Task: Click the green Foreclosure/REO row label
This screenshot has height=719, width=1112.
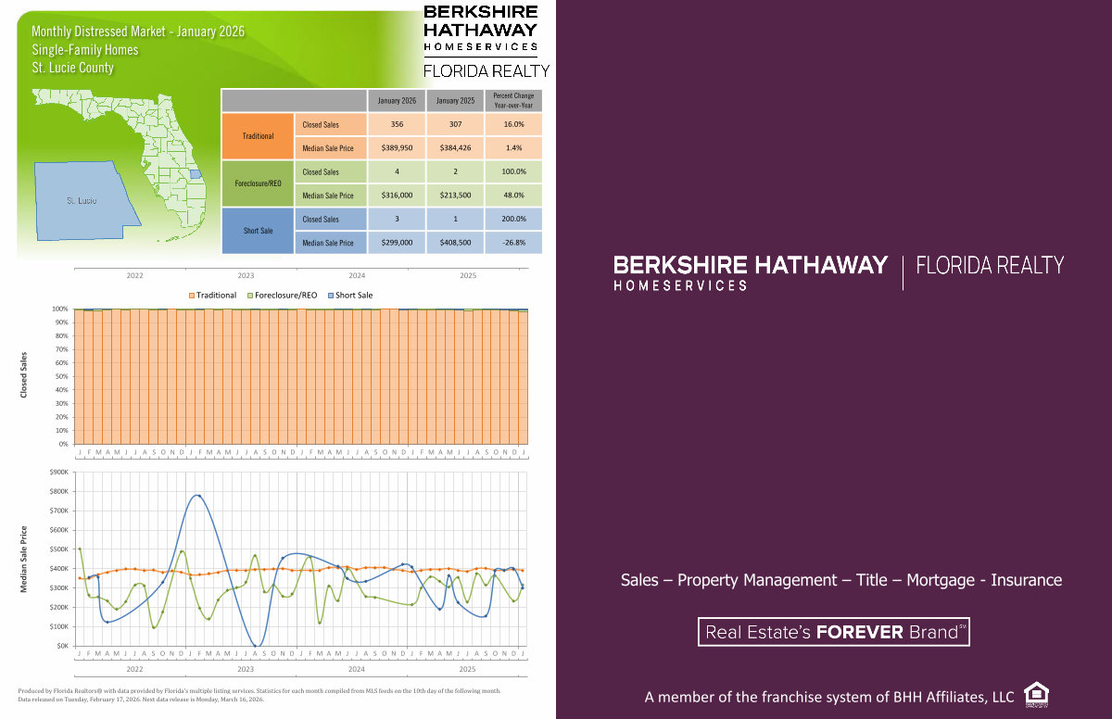Action: (258, 183)
